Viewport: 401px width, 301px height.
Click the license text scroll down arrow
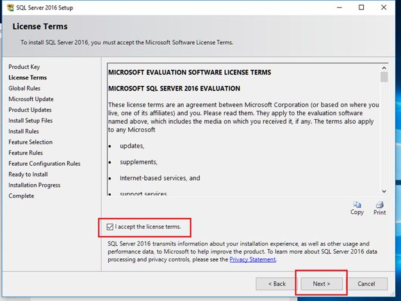[384, 191]
